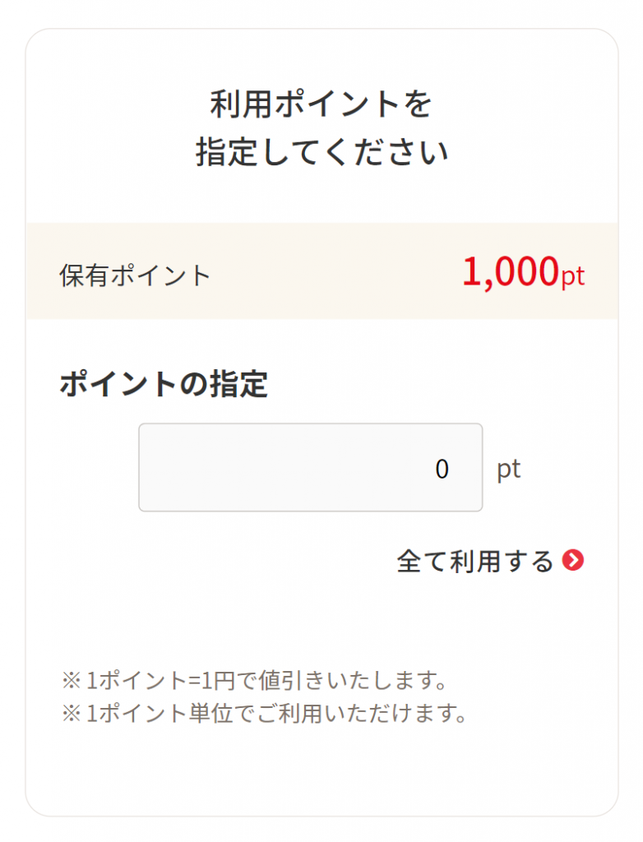Click the ポイントの指定 heading
The height and width of the screenshot is (842, 643).
tap(164, 384)
